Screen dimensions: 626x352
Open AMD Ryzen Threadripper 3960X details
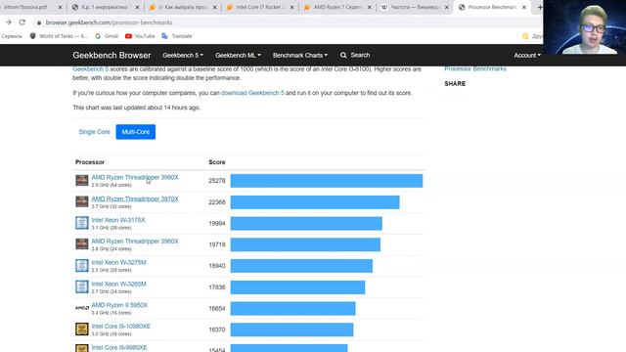pos(135,242)
